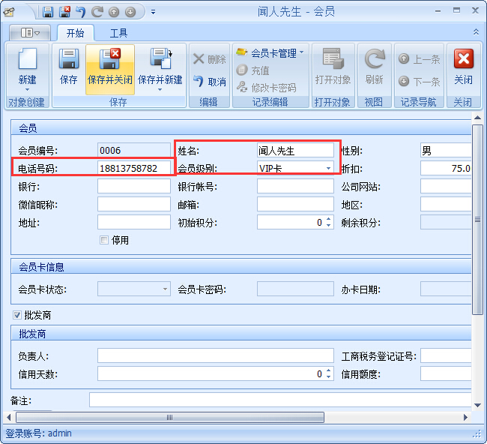Click the horizontal scrollbar right arrow
Viewport: 487px width, 444px height.
coord(465,417)
